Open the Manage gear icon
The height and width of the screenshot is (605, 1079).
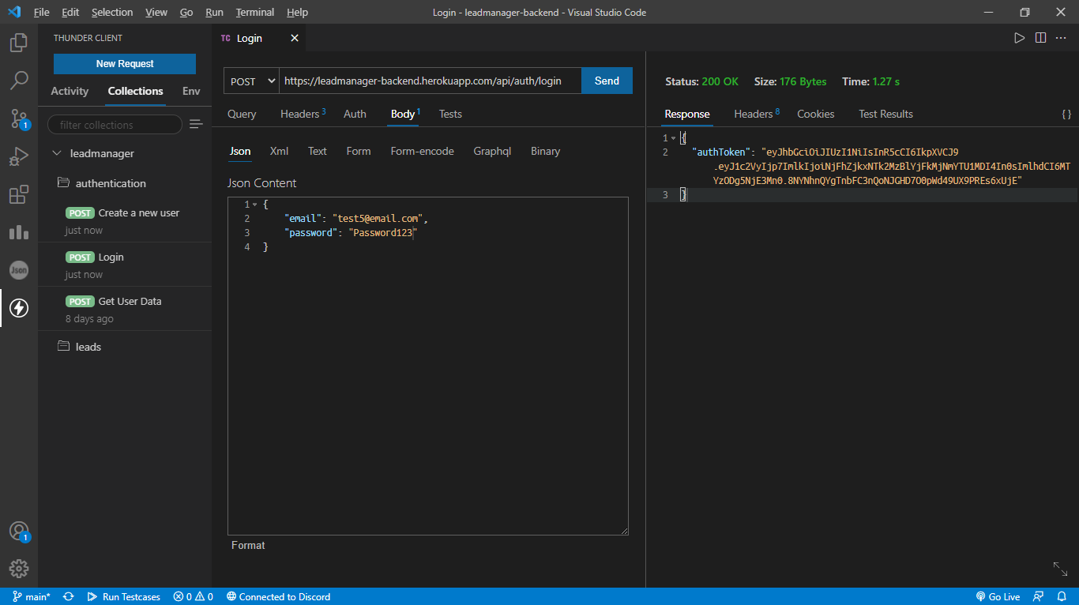tap(19, 568)
